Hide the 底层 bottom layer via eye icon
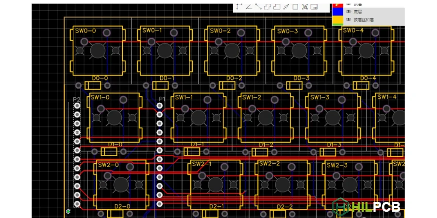Image resolution: width=437 pixels, height=218 pixels. tap(348, 12)
